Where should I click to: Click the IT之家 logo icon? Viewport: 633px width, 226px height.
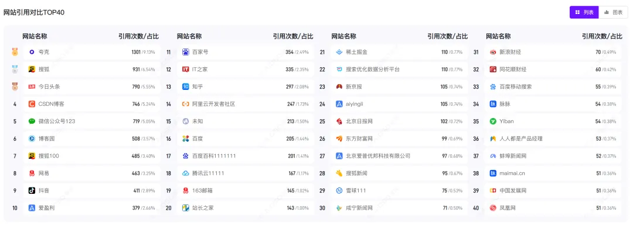pos(186,69)
